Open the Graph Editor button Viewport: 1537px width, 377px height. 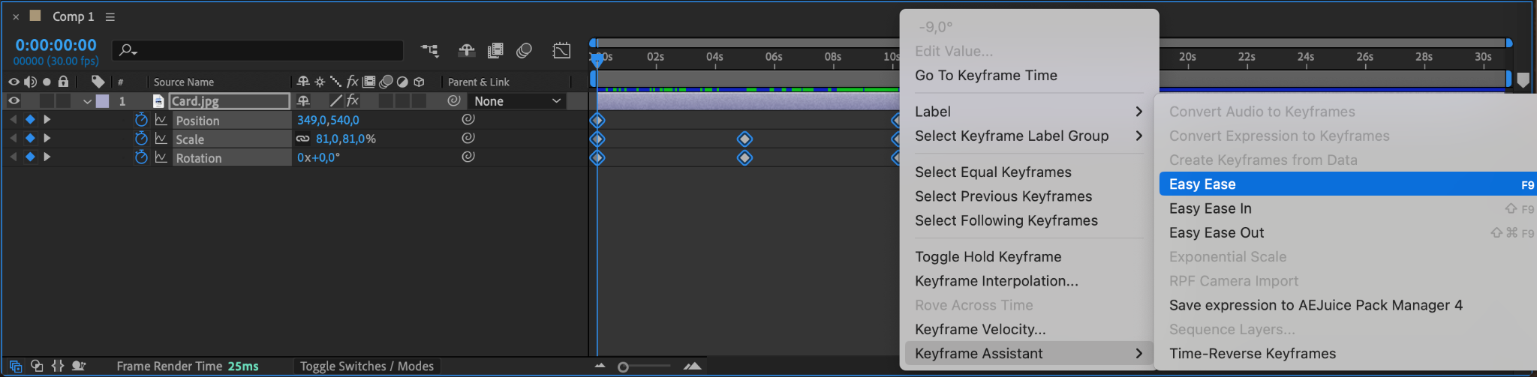[x=561, y=50]
